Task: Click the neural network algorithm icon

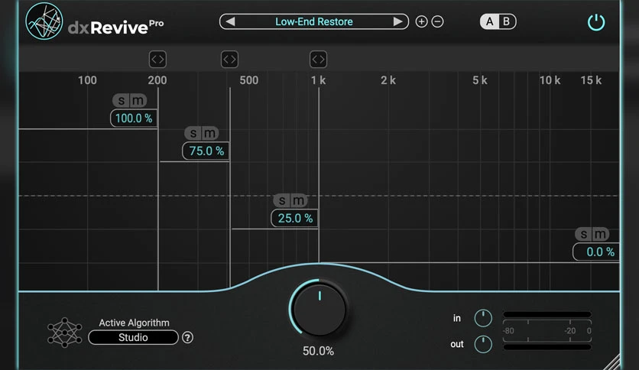Action: click(65, 333)
